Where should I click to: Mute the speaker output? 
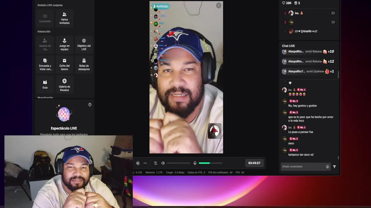click(x=163, y=163)
